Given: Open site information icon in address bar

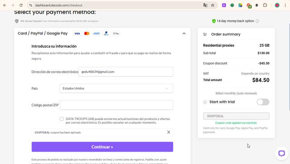Looking at the screenshot, I should click(x=31, y=5).
